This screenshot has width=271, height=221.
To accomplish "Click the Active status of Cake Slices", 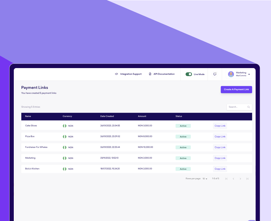I will (x=183, y=126).
